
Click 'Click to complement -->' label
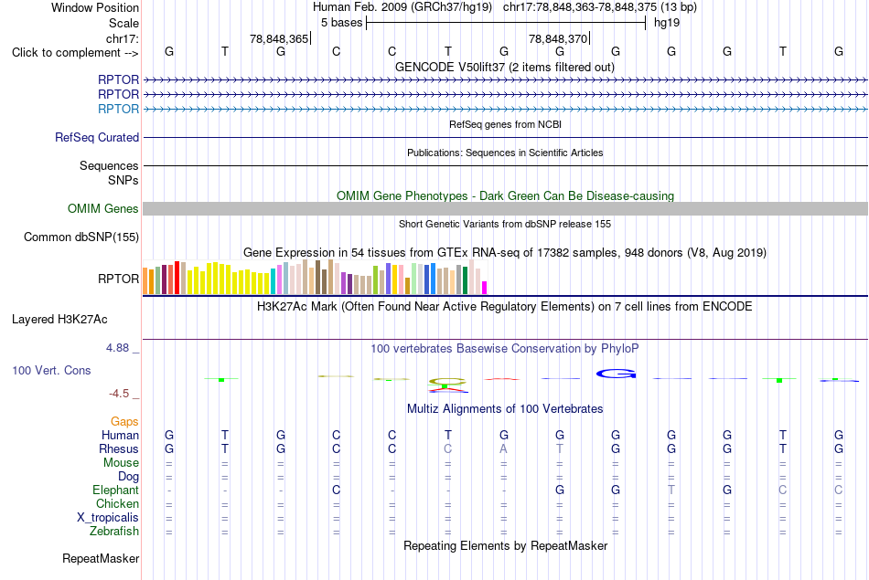pos(75,53)
